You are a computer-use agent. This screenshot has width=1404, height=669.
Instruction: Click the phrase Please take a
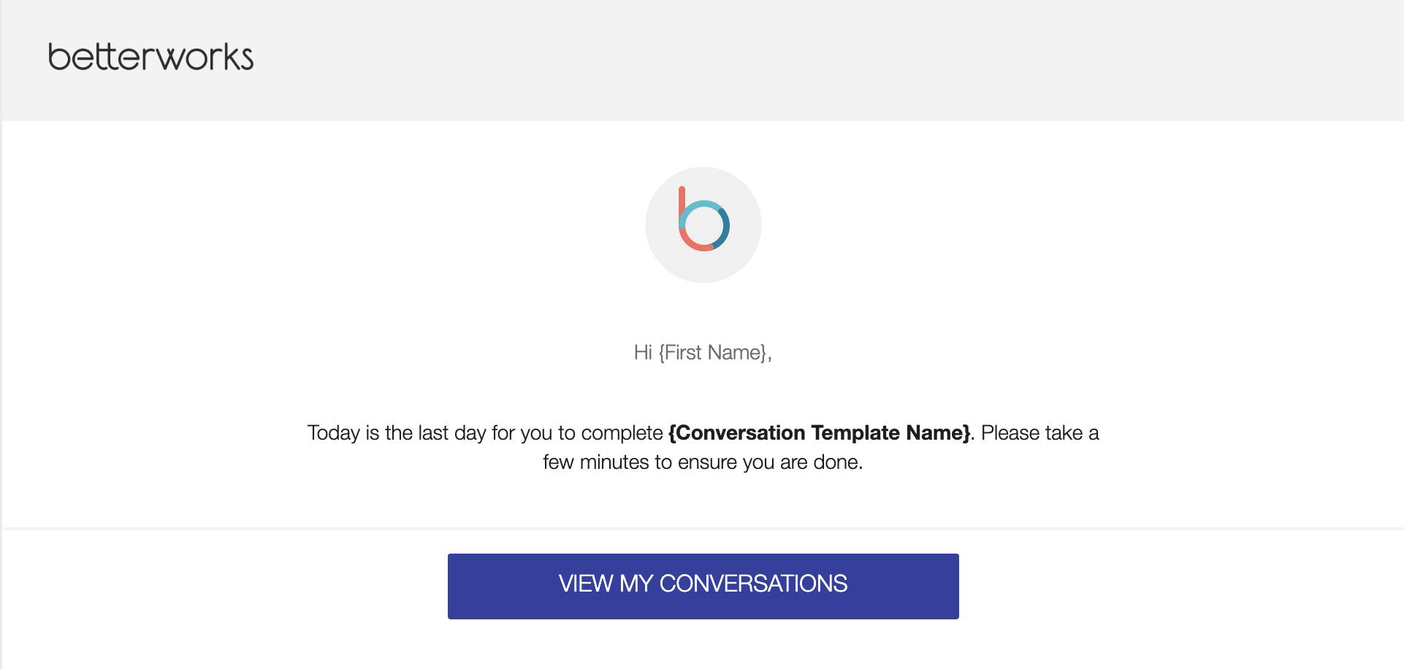pyautogui.click(x=1039, y=433)
